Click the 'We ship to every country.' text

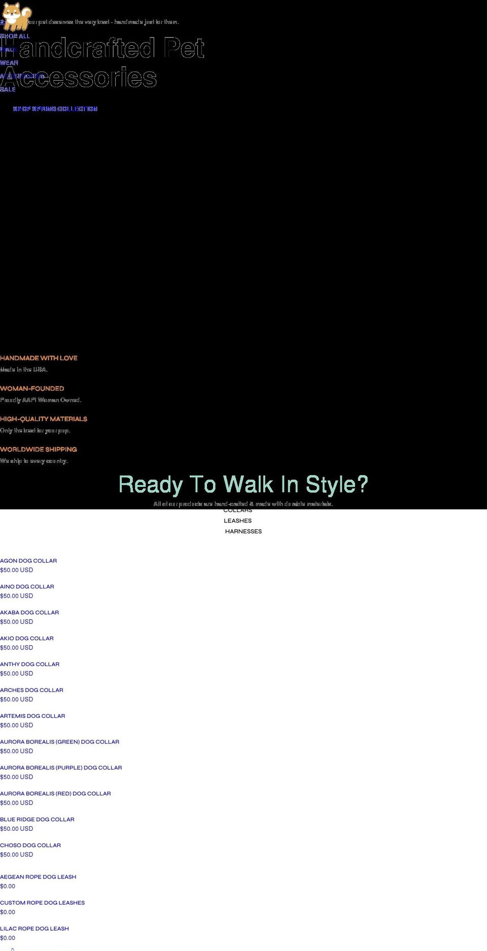click(x=34, y=461)
